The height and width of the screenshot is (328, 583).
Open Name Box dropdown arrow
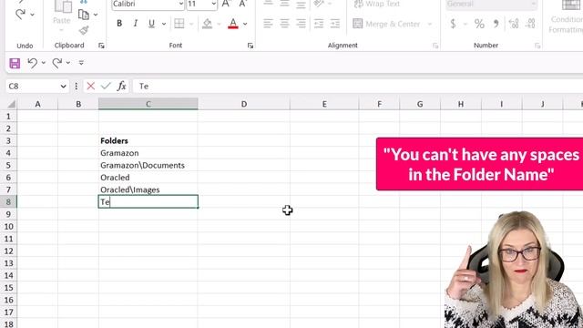pyautogui.click(x=63, y=87)
